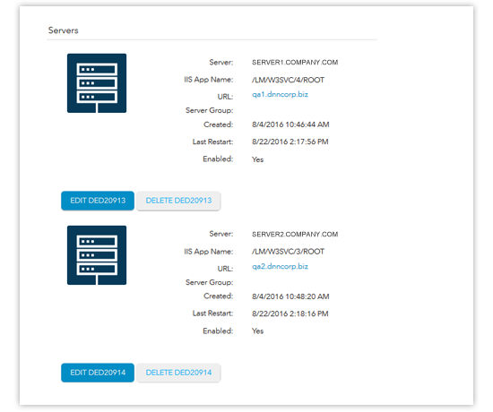Image resolution: width=493 pixels, height=412 pixels.
Task: Visit the qa2.dnncorp.biz URL
Action: tap(280, 266)
